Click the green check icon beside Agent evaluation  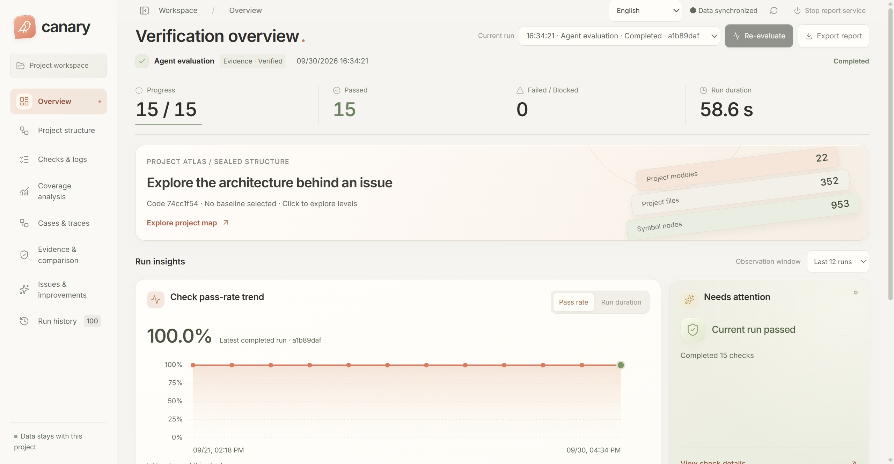click(142, 61)
